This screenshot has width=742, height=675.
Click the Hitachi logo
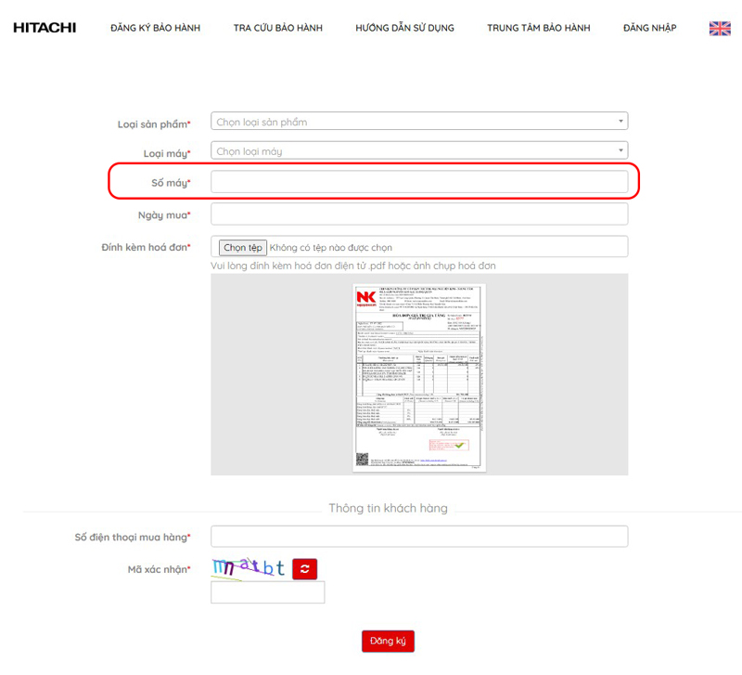(x=45, y=28)
